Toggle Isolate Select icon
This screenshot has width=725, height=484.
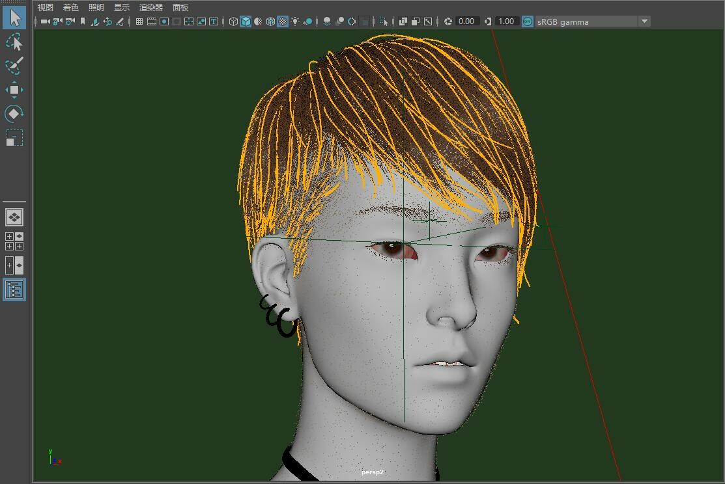(383, 21)
